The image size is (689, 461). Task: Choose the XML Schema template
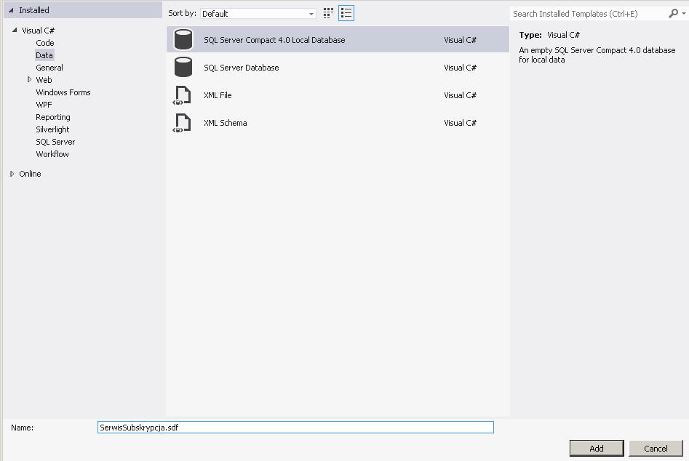point(338,123)
